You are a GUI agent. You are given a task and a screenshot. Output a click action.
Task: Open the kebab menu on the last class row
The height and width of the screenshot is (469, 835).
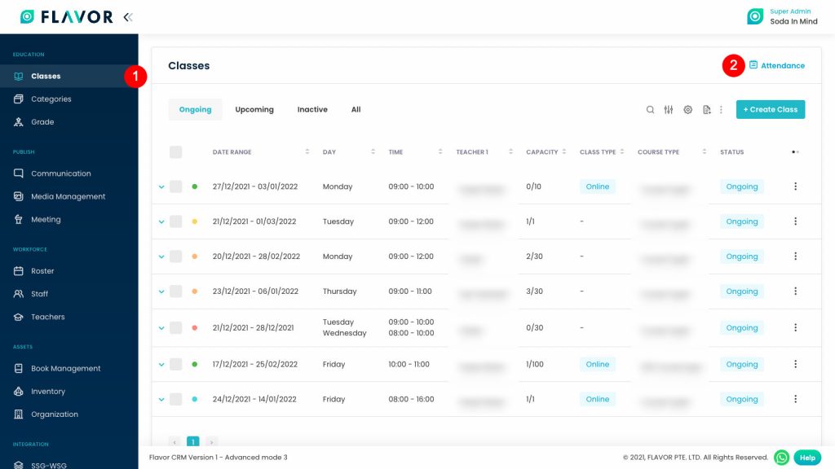point(795,398)
